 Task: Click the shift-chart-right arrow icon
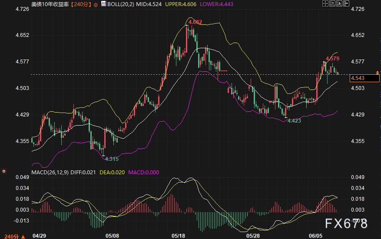pos(346,3)
